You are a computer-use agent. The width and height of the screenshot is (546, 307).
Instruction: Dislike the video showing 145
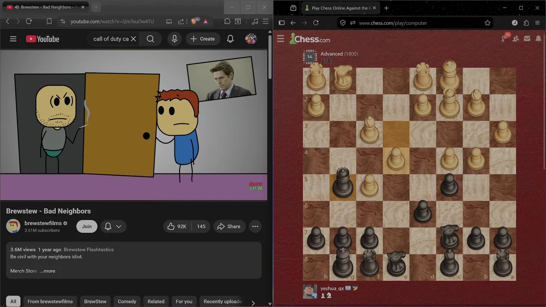tap(201, 226)
